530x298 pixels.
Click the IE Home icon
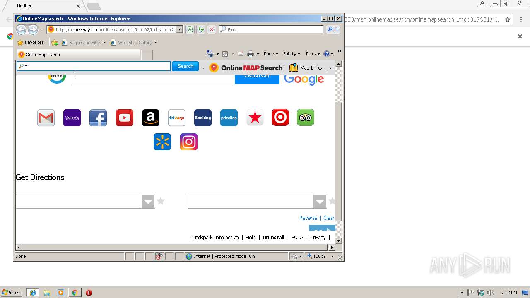(x=210, y=54)
